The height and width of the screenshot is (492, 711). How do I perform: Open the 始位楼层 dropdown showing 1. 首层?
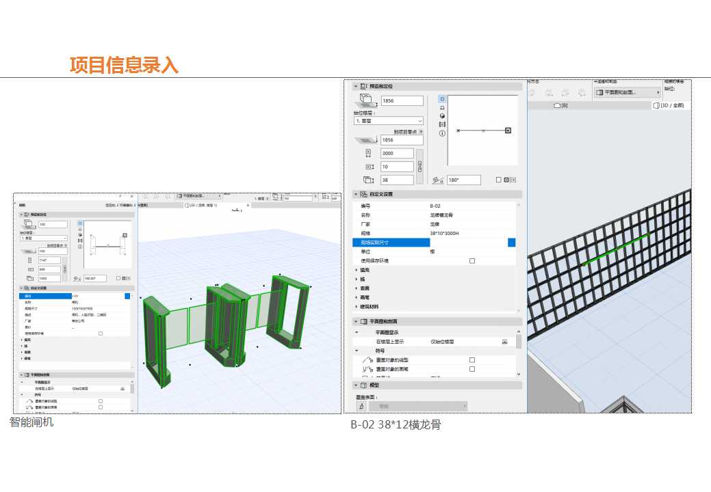pos(388,121)
